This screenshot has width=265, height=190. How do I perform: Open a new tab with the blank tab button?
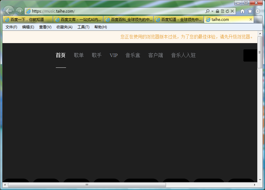pos(258,20)
